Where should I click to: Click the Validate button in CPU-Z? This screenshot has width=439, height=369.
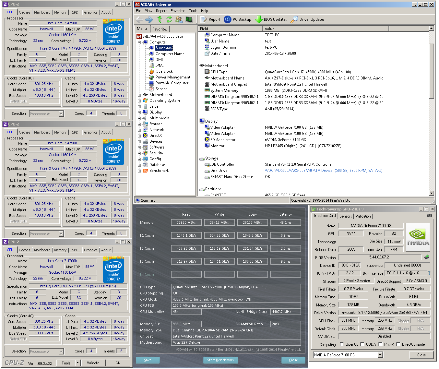(x=93, y=363)
